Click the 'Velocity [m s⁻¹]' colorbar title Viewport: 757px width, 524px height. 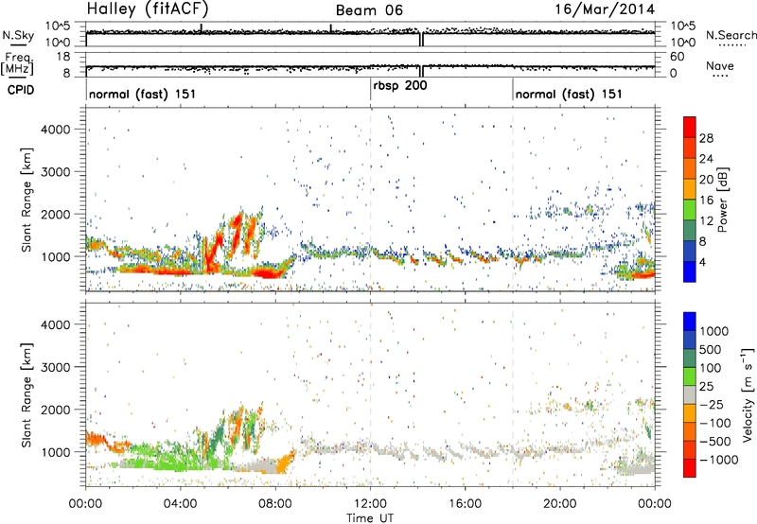748,395
